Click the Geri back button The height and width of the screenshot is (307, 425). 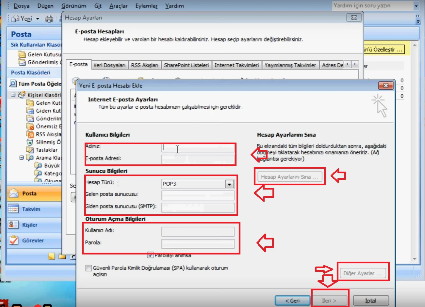292,300
